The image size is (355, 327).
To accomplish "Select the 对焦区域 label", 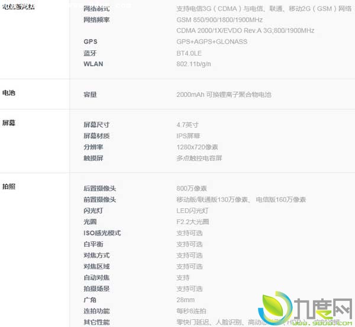I will tap(96, 266).
